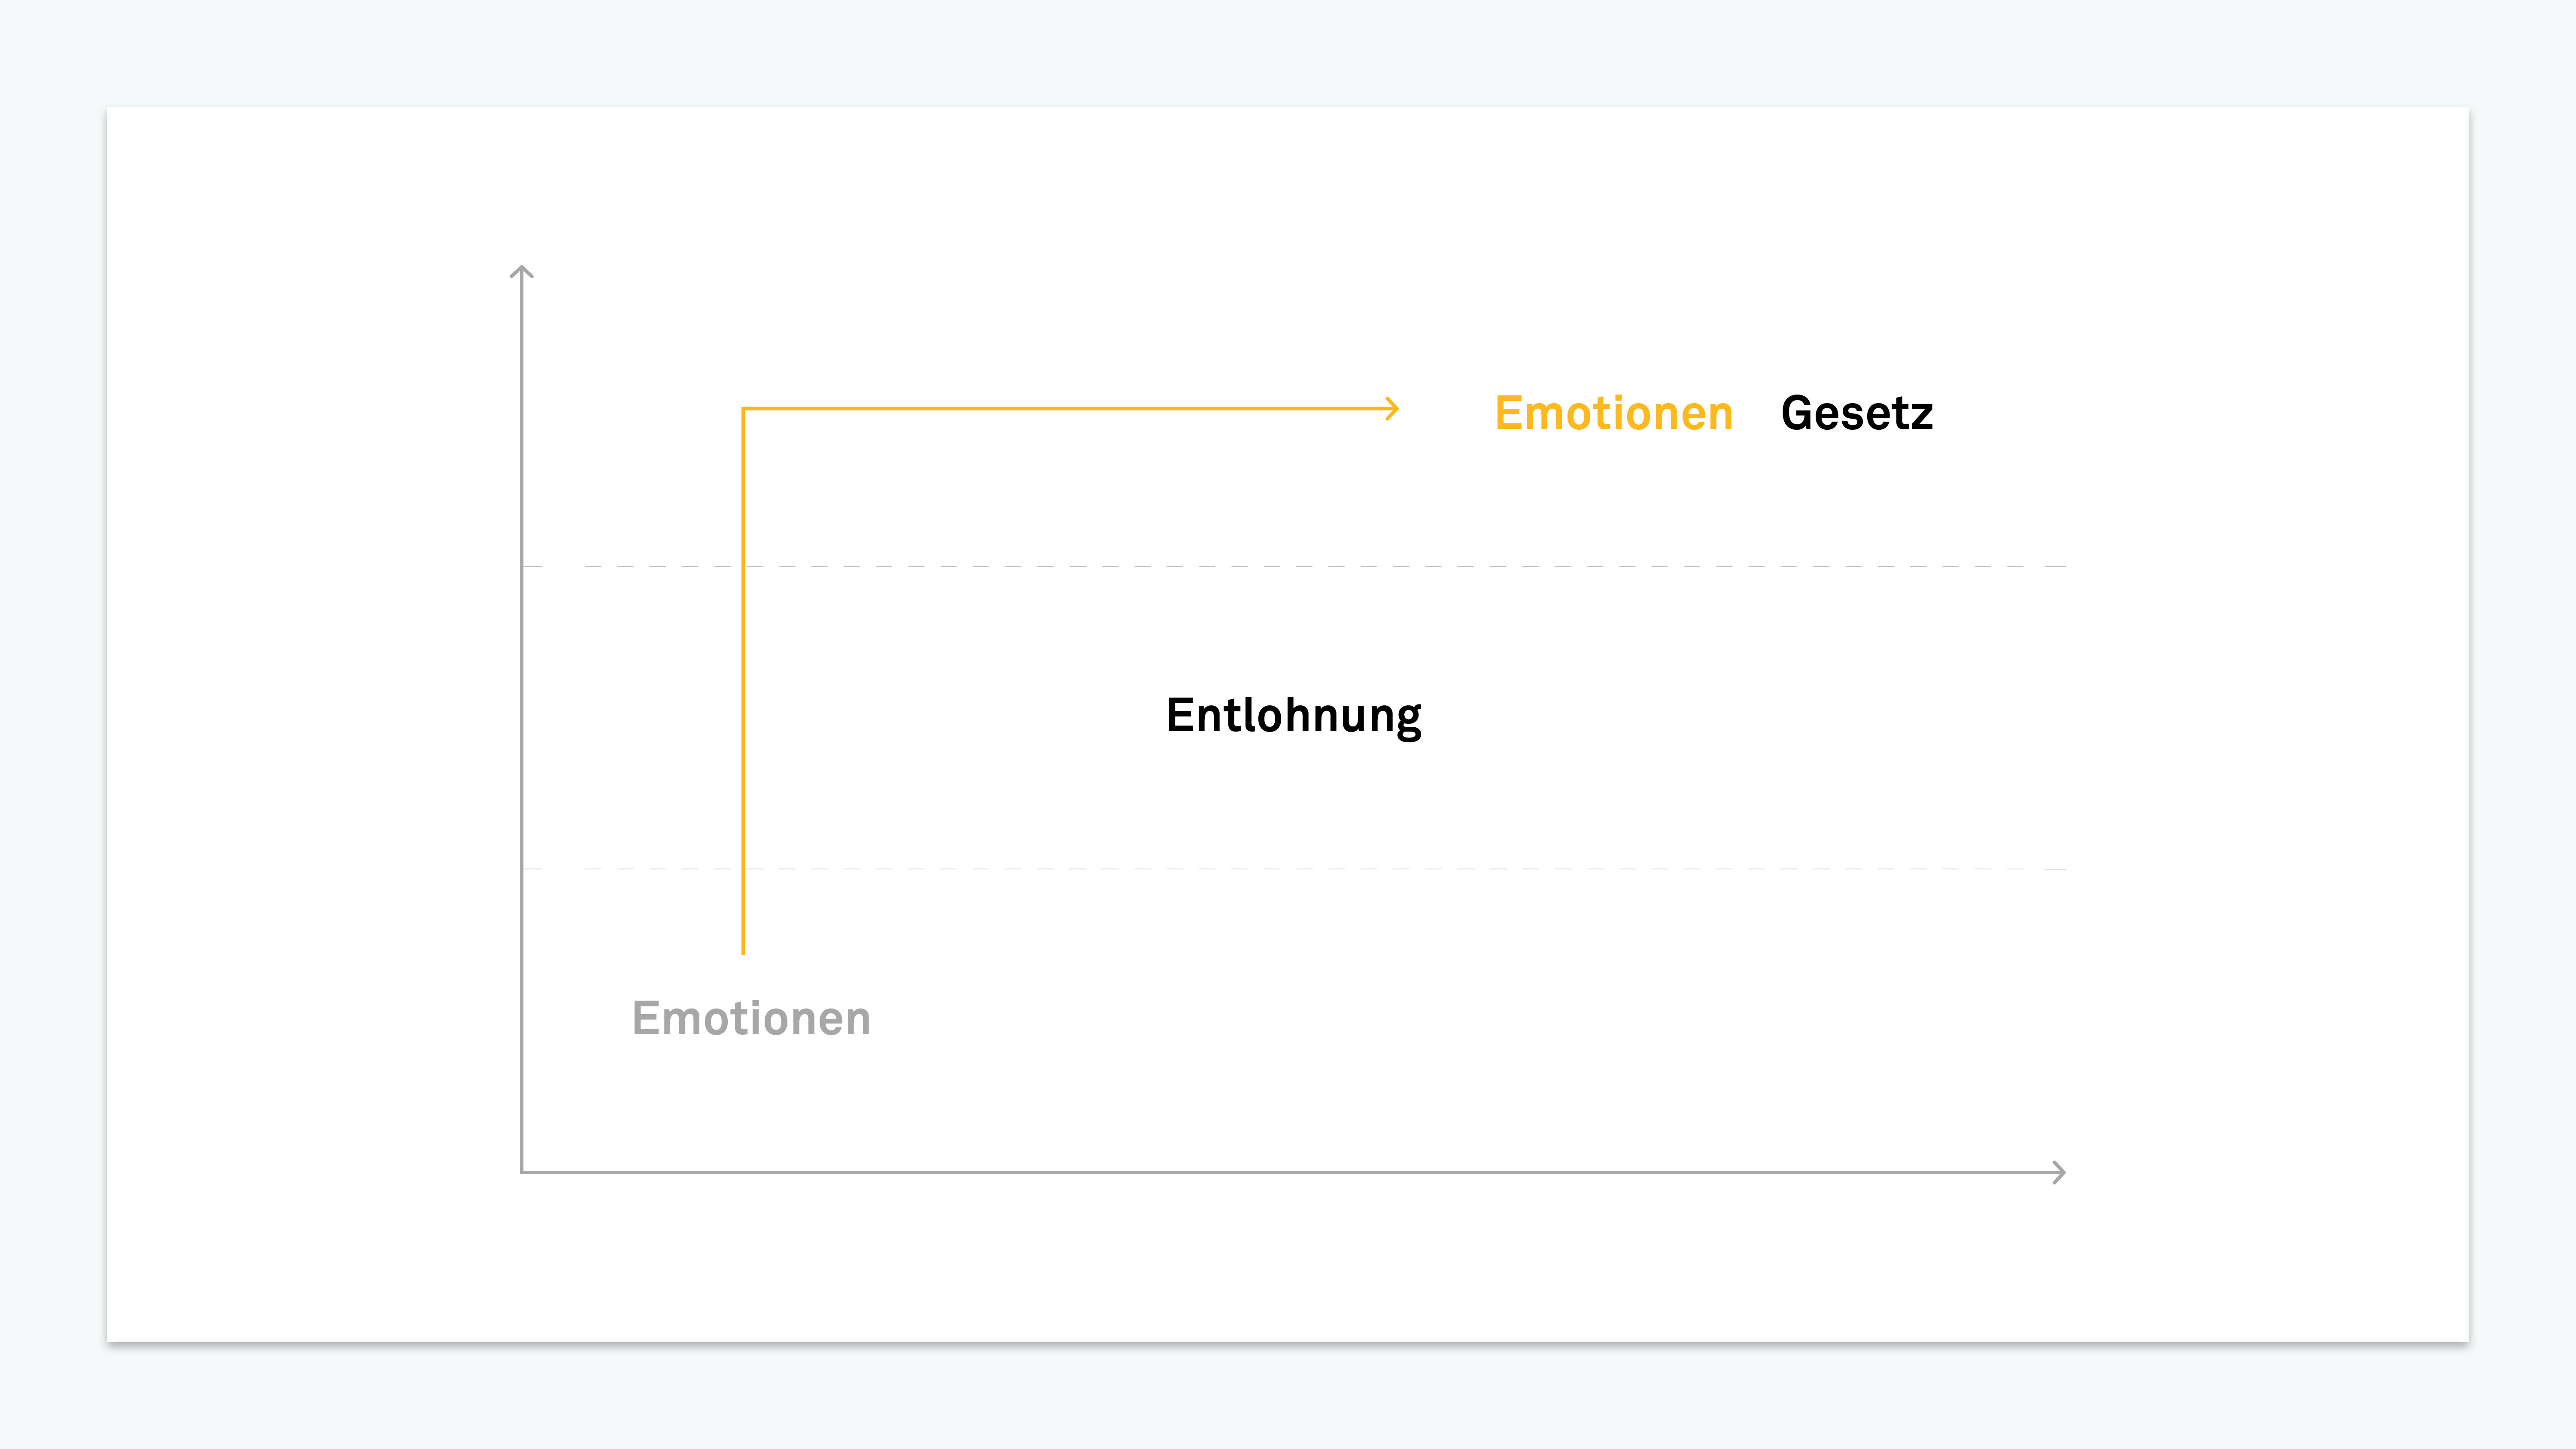Click the yellow Emotionen label
2576x1449 pixels.
[1613, 413]
